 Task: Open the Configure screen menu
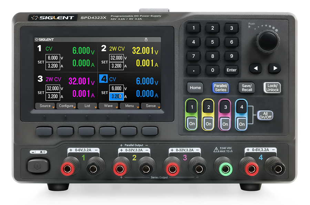66,106
